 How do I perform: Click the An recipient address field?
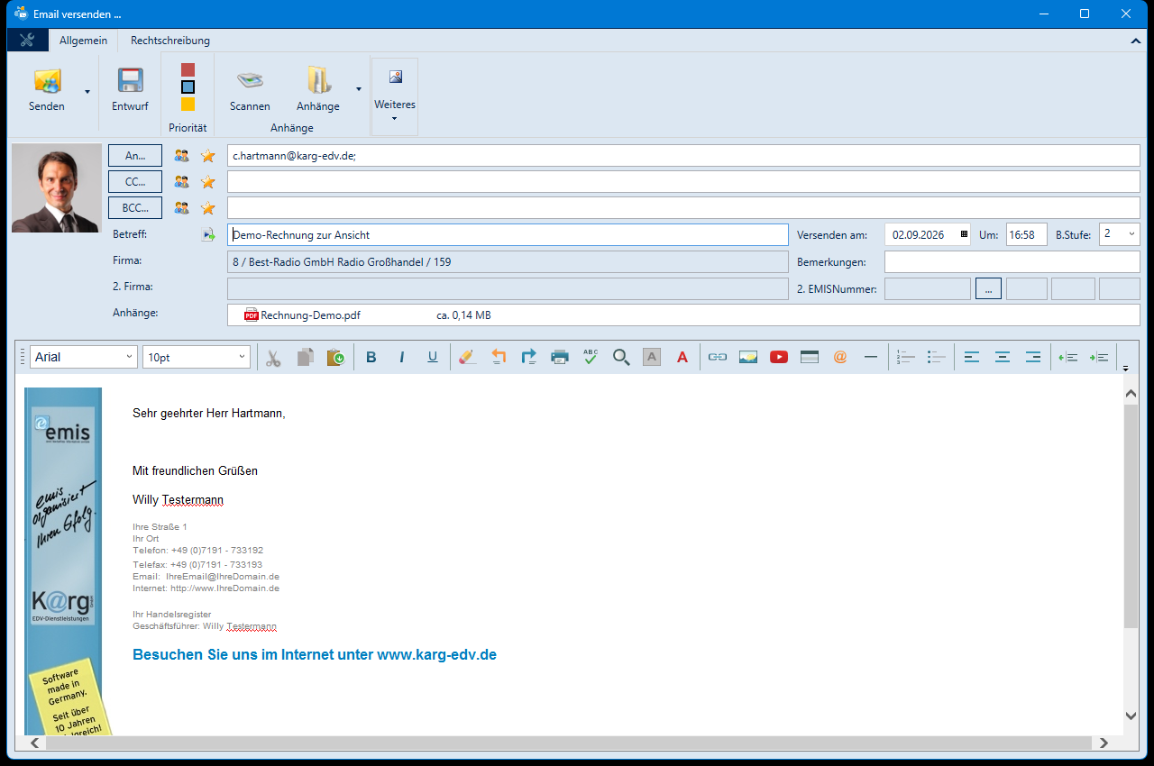click(x=683, y=156)
